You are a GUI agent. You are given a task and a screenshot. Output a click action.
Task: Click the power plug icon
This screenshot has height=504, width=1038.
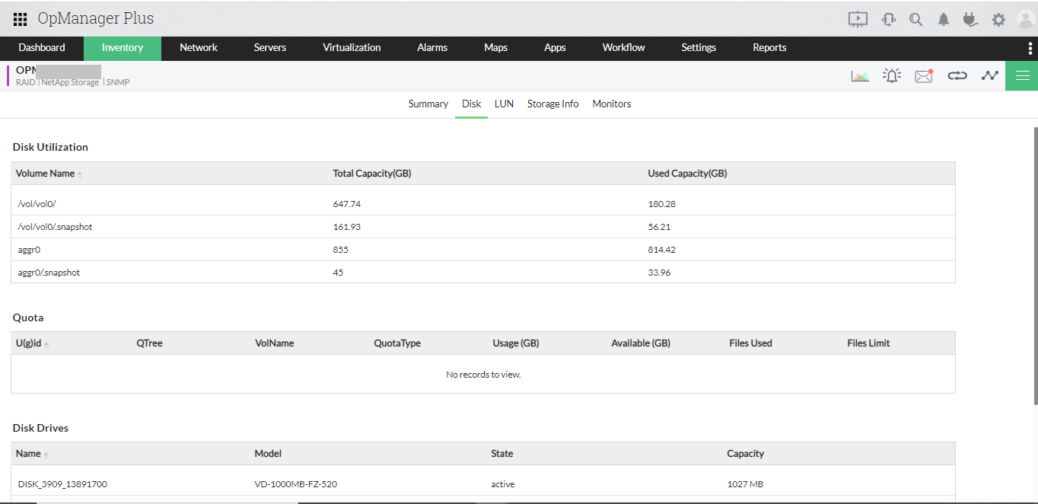(970, 20)
